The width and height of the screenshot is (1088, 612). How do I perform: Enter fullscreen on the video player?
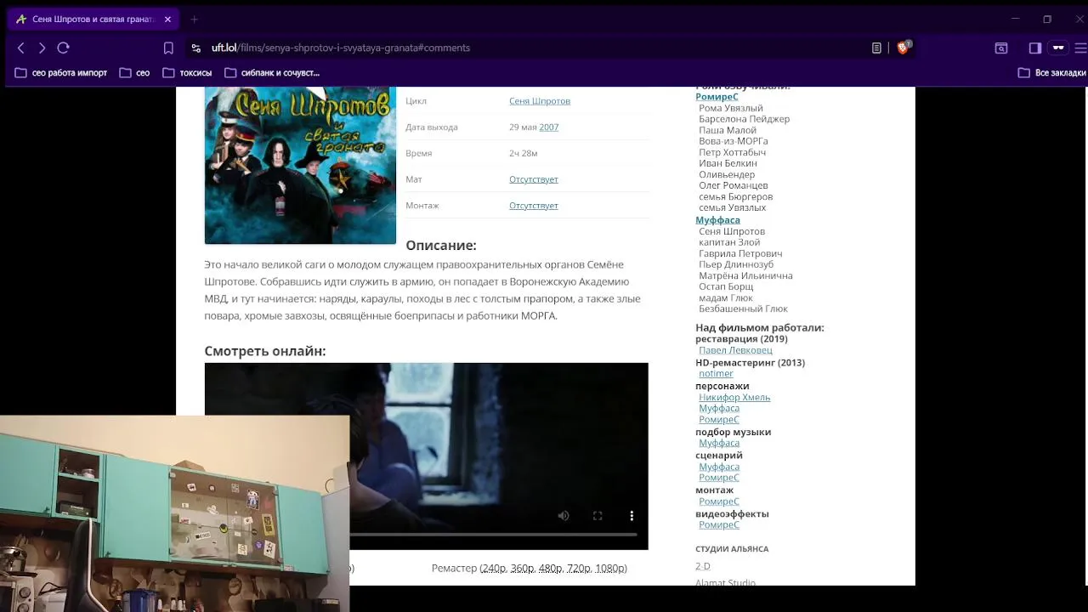[x=598, y=516]
